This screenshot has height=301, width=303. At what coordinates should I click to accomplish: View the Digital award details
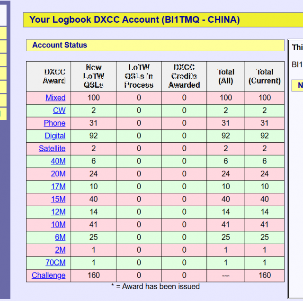(x=55, y=136)
